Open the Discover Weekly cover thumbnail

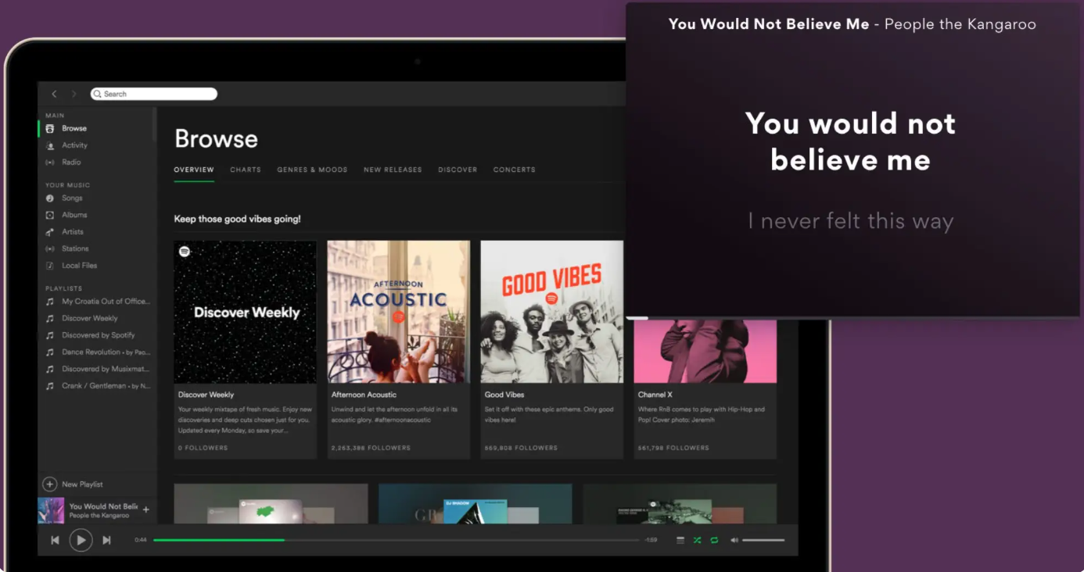point(245,312)
